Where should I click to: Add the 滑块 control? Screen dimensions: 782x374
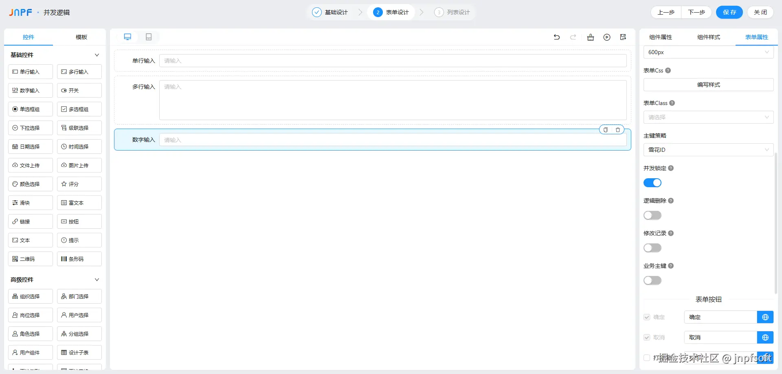click(31, 203)
